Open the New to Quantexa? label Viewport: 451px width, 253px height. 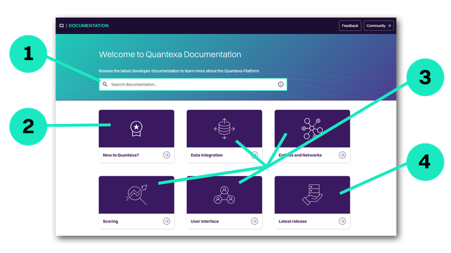click(x=121, y=155)
